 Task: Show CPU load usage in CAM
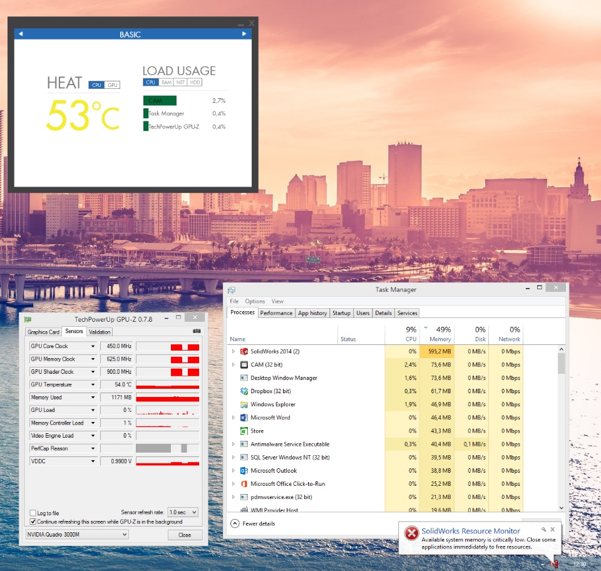(151, 83)
